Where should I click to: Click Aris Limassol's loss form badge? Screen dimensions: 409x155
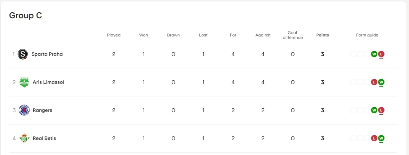click(x=374, y=82)
